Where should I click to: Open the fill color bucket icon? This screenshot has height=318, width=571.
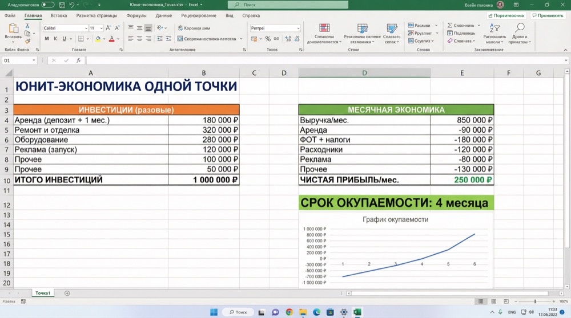click(x=98, y=39)
